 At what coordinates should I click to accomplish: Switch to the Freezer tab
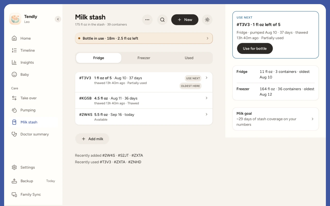(144, 58)
